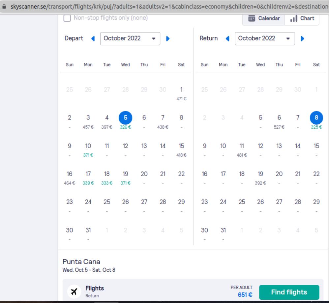Click the Return label above right calendar
This screenshot has height=303, width=329.
click(x=209, y=38)
